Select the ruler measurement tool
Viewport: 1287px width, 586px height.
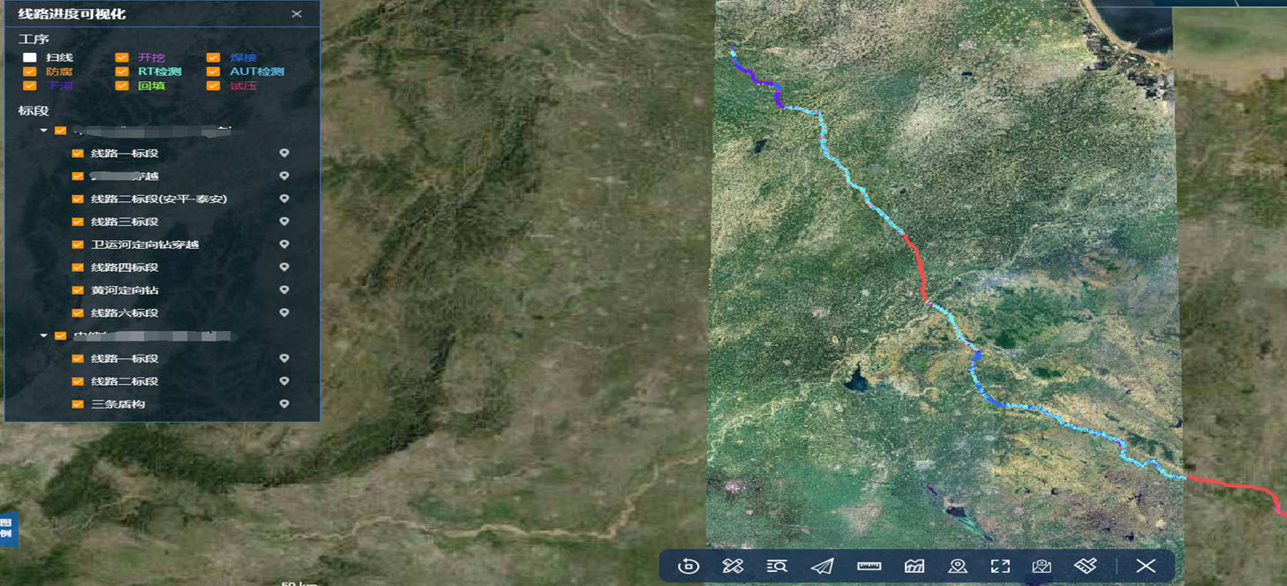(x=869, y=567)
